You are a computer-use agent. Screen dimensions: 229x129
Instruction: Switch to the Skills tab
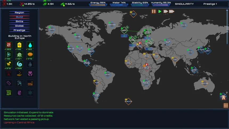(x=19, y=21)
